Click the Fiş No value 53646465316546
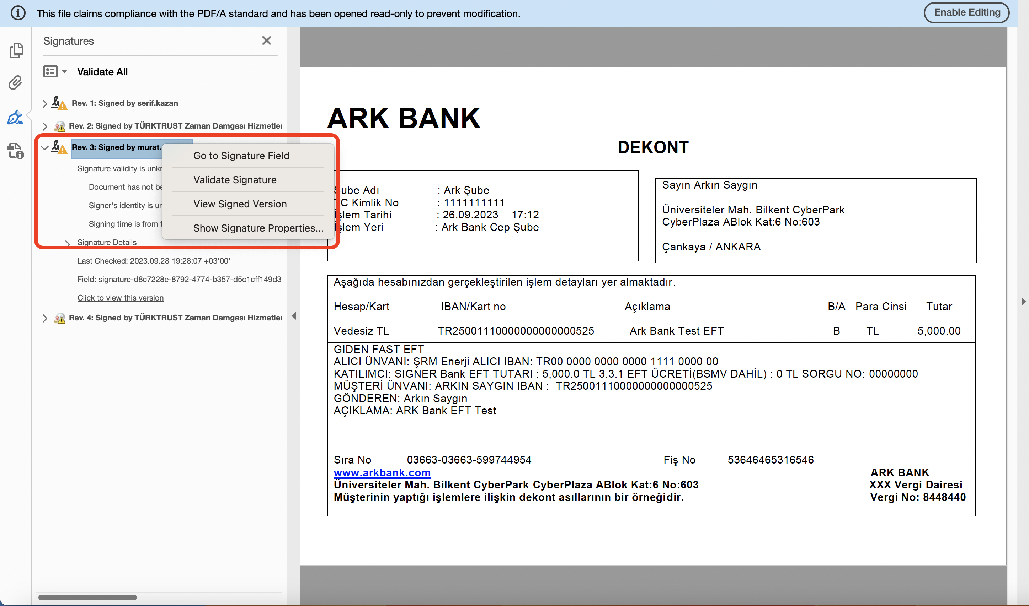 click(771, 460)
